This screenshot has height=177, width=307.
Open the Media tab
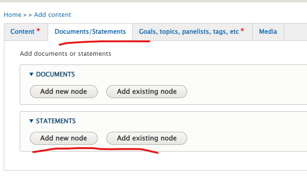(x=268, y=32)
